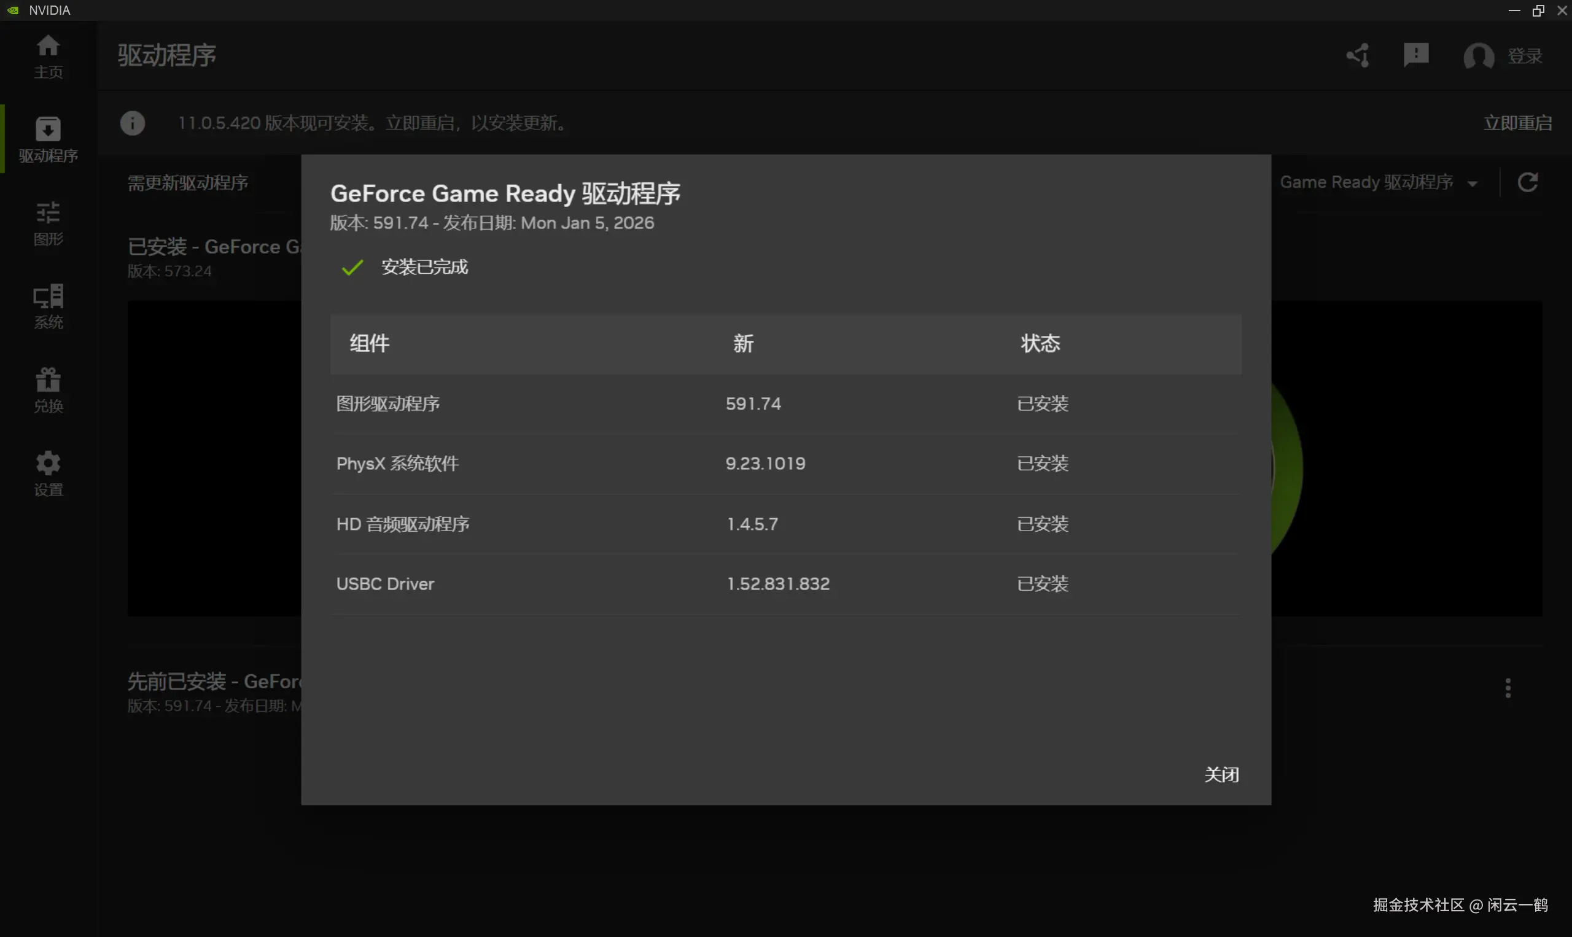Click the 状态 column header
Viewport: 1572px width, 937px height.
coord(1040,343)
